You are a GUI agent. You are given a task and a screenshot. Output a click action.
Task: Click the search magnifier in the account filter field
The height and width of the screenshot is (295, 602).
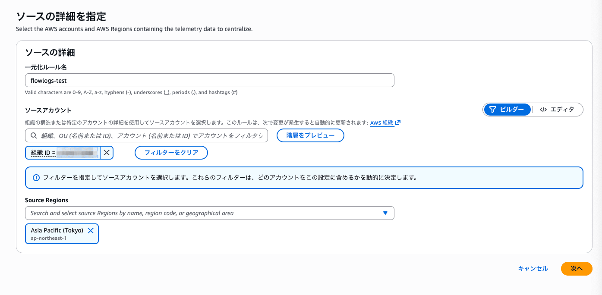click(x=33, y=135)
